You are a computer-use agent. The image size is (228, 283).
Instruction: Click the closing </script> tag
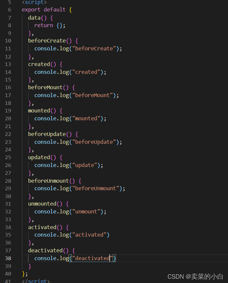click(36, 281)
